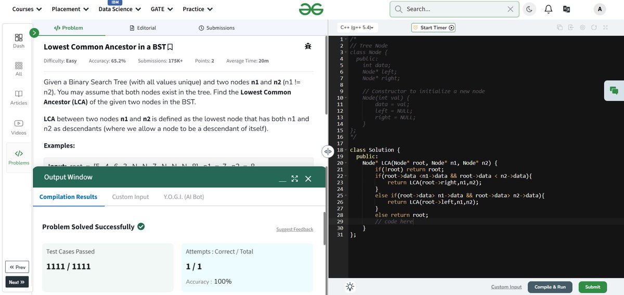624x295 pixels.
Task: Go to the next problem
Action: (x=17, y=282)
